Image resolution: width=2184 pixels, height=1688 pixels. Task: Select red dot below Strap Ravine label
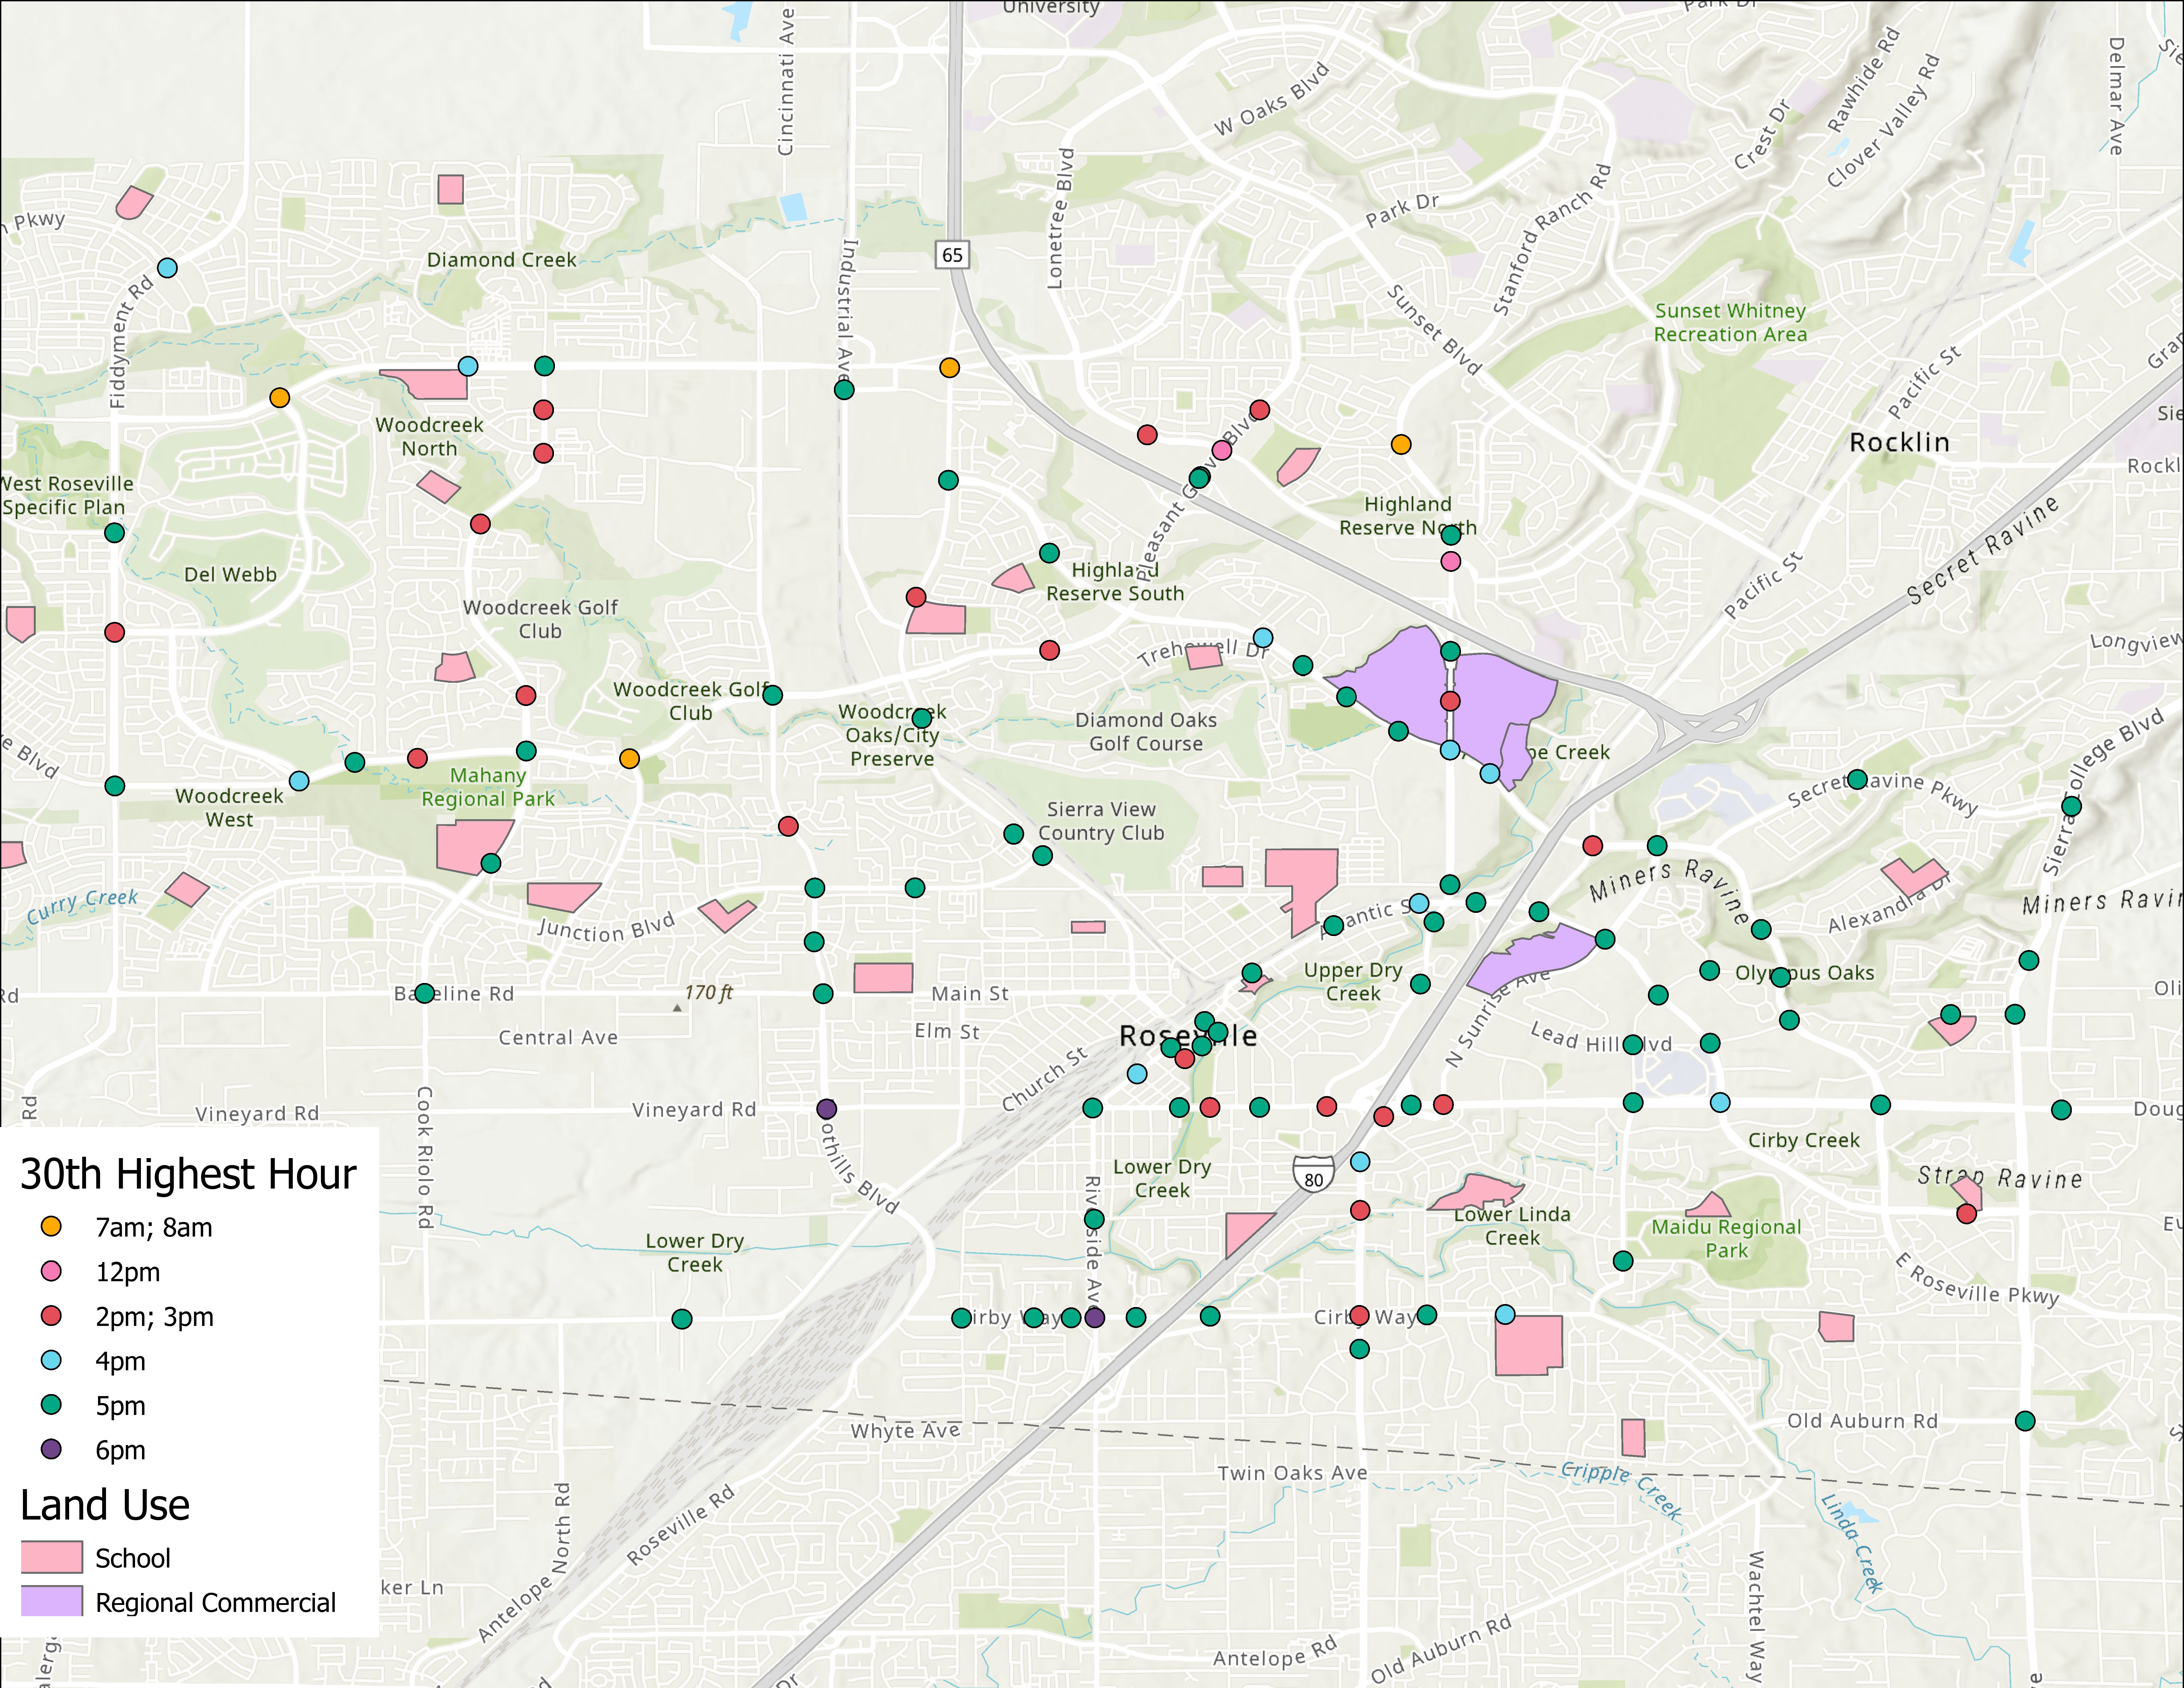coord(1967,1214)
